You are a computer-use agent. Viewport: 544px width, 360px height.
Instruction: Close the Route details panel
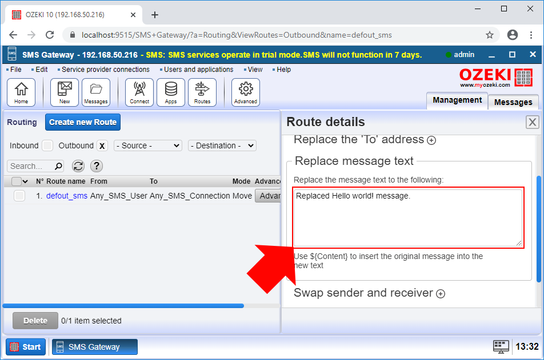click(x=532, y=122)
